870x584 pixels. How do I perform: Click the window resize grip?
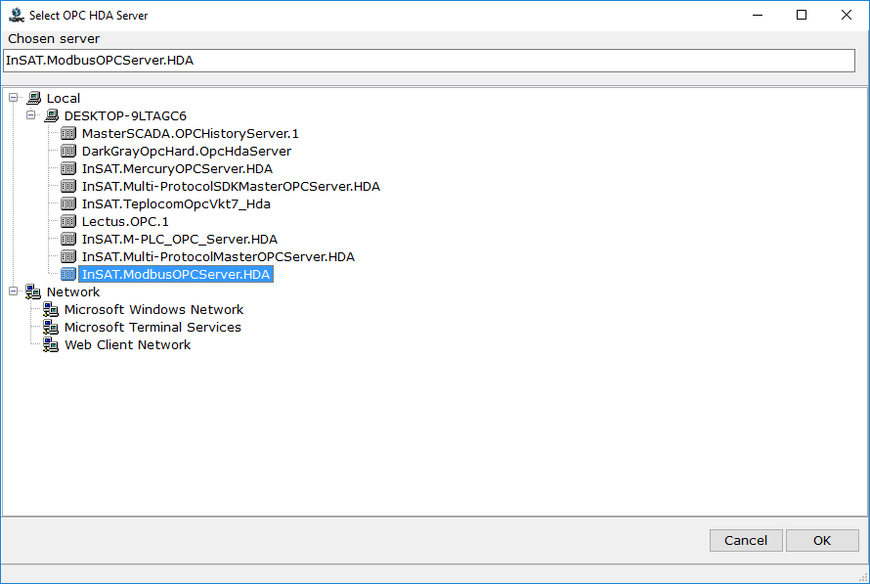pyautogui.click(x=863, y=577)
